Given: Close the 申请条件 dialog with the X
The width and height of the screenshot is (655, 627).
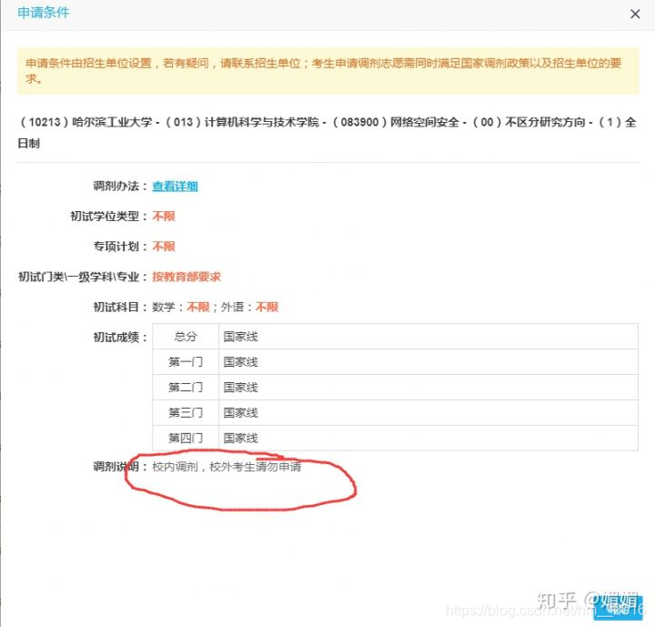Looking at the screenshot, I should pos(635,15).
